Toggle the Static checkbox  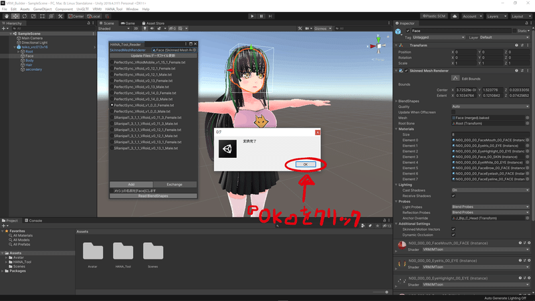tap(514, 31)
